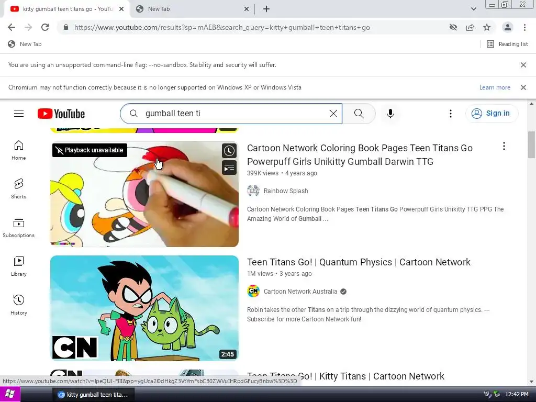Open the Coloring Book Pages video thumbnail
The width and height of the screenshot is (536, 402).
click(144, 194)
